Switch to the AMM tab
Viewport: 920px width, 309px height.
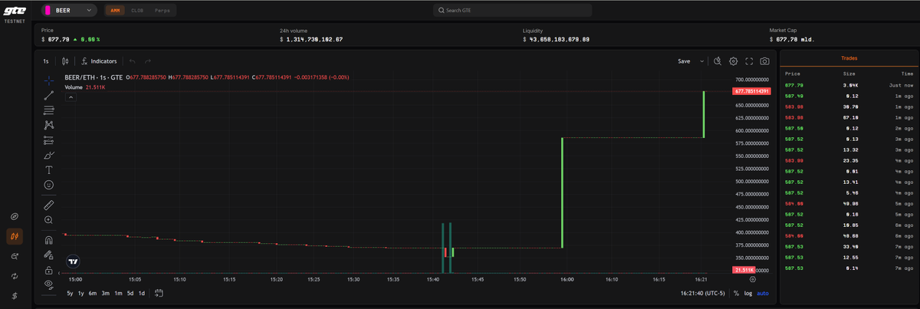coord(114,11)
